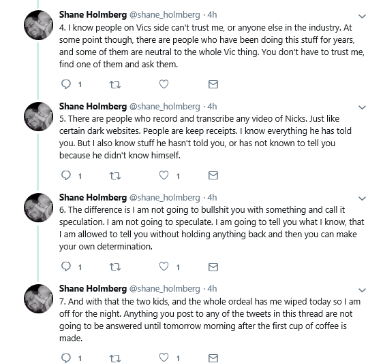The width and height of the screenshot is (383, 363).
Task: Open options chevron on tweet 4
Action: (x=362, y=16)
